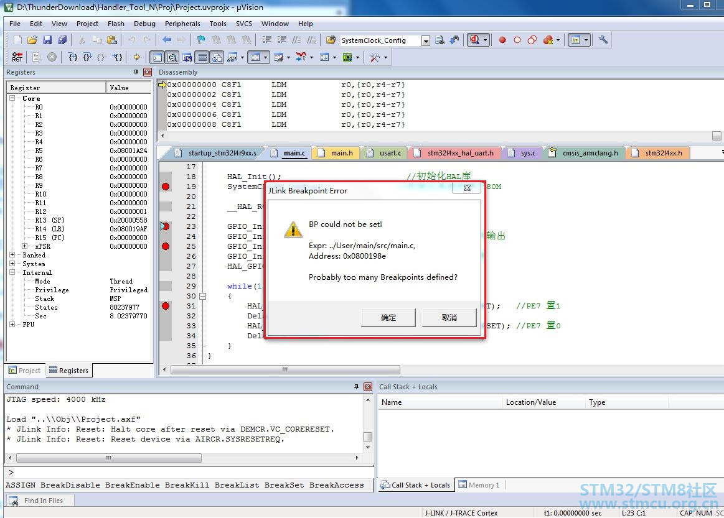Click the Save icon
This screenshot has width=724, height=518.
coord(47,40)
